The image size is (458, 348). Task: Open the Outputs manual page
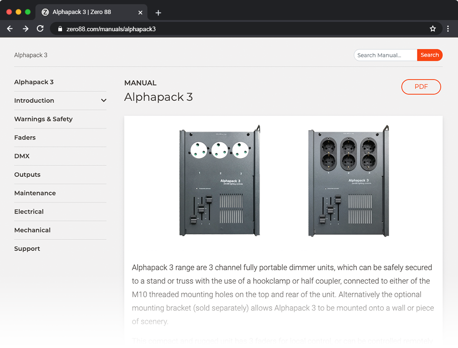click(x=27, y=175)
